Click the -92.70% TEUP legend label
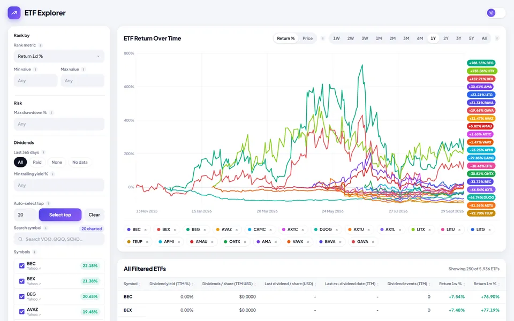The width and height of the screenshot is (514, 321). pyautogui.click(x=481, y=213)
